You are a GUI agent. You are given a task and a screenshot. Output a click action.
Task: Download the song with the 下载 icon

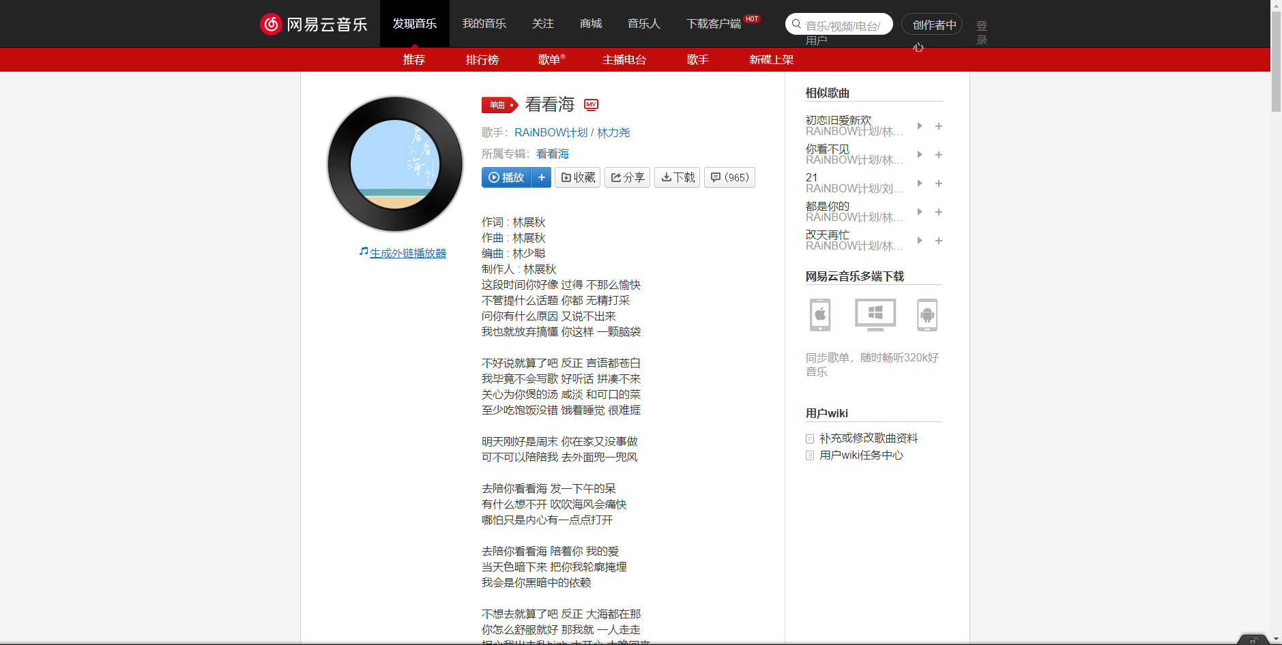point(676,177)
